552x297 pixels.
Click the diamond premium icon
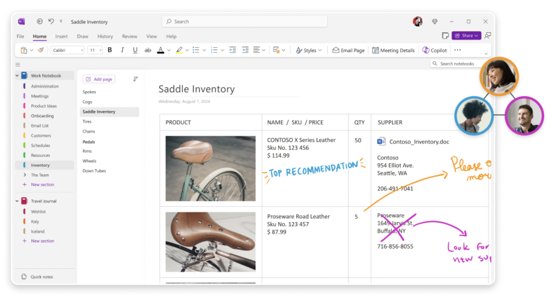point(435,22)
